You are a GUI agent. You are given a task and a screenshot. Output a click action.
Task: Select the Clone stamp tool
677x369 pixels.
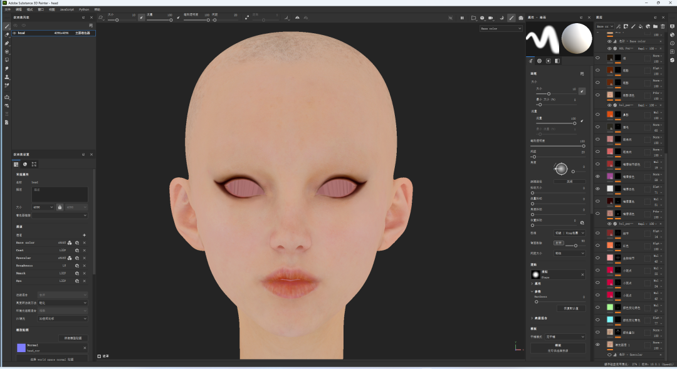(x=6, y=77)
